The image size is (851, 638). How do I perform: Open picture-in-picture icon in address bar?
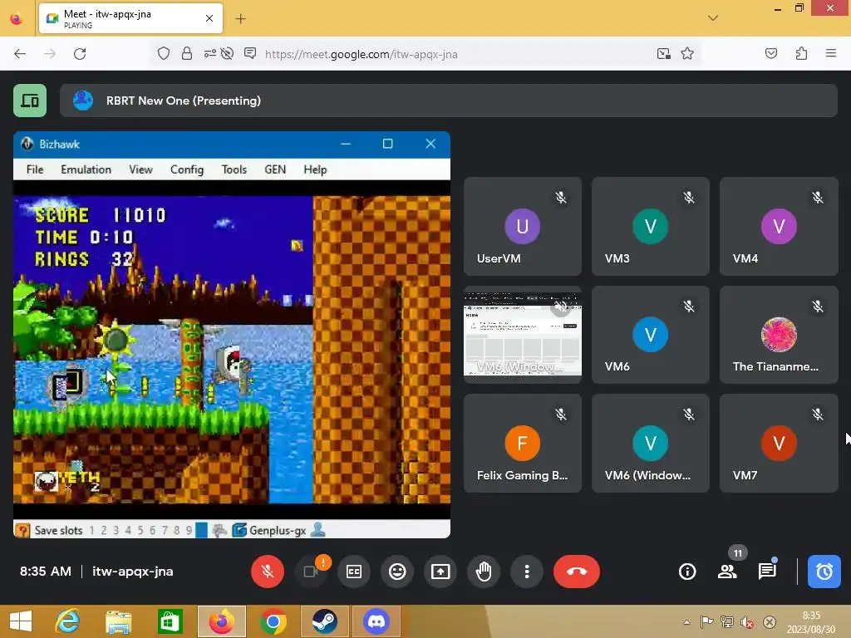coord(663,53)
